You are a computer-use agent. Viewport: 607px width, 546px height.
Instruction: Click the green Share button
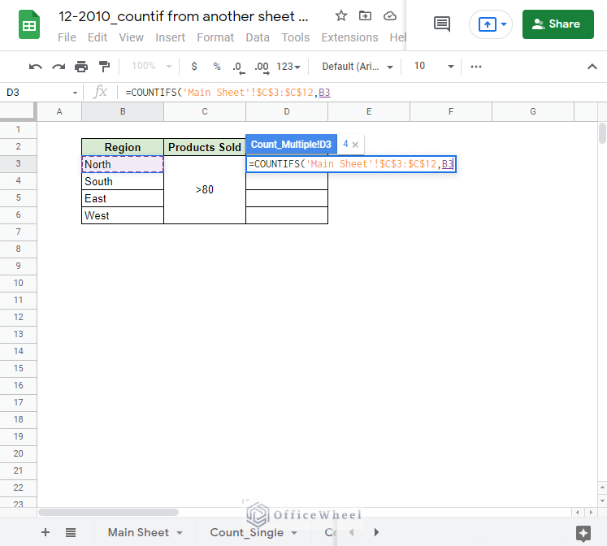tap(558, 24)
